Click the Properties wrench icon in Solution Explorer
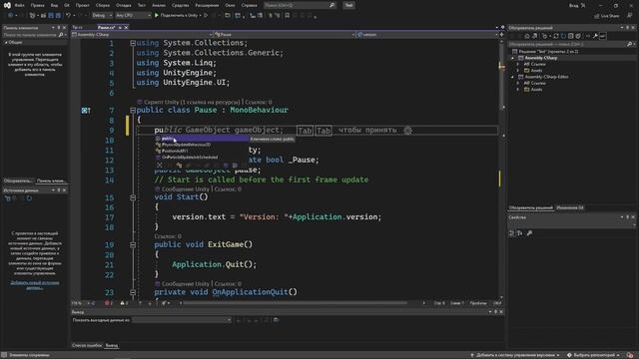The image size is (639, 359). tap(595, 36)
